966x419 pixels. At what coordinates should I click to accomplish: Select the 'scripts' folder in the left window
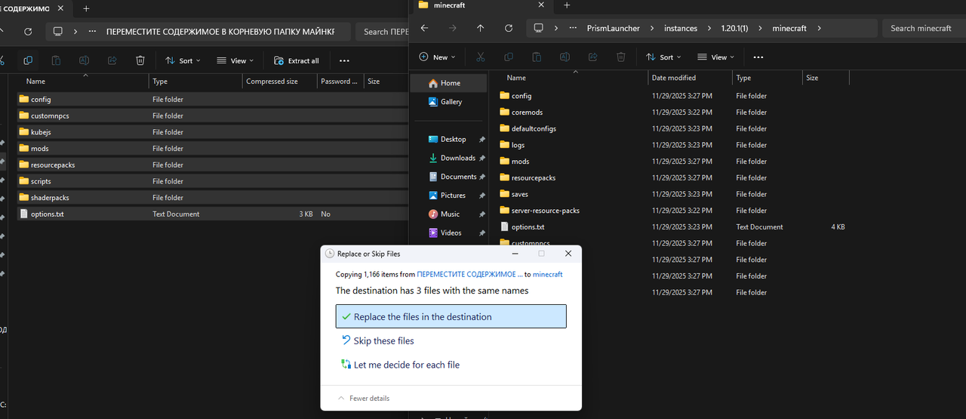(x=211, y=181)
